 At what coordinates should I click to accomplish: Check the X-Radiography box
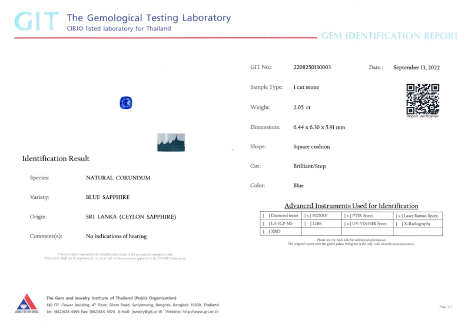(400, 224)
